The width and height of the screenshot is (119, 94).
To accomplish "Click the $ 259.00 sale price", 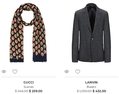I will [36, 91].
